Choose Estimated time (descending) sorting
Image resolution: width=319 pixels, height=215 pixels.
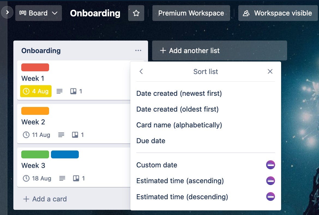point(182,197)
